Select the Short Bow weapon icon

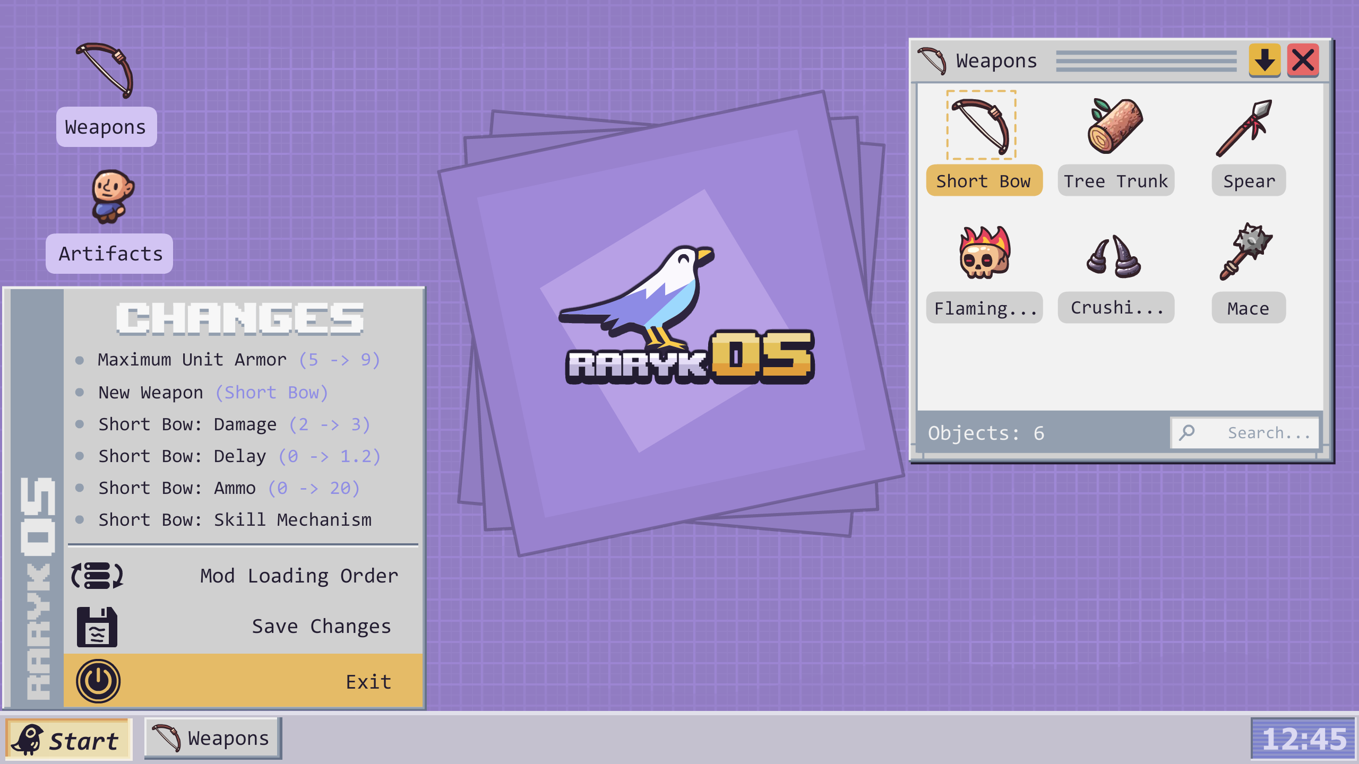click(x=981, y=125)
